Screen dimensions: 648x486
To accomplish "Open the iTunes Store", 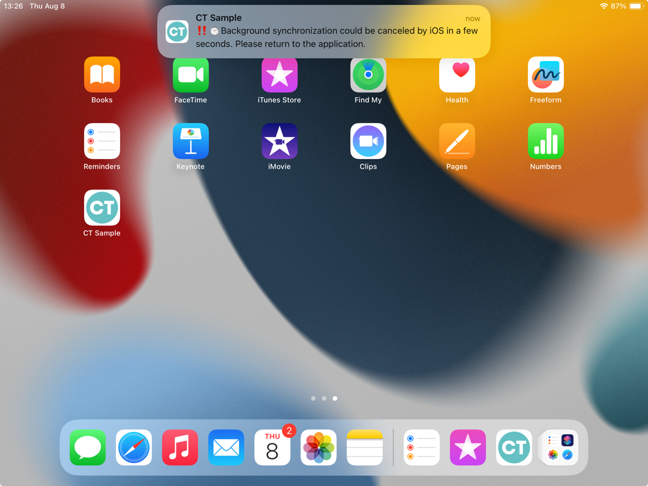I will click(x=280, y=74).
